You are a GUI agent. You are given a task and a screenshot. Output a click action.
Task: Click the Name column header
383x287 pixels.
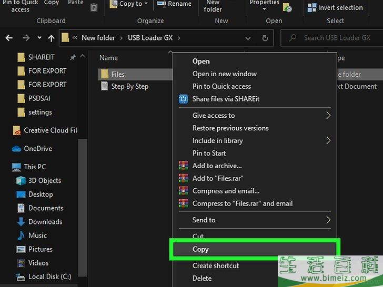(109, 58)
